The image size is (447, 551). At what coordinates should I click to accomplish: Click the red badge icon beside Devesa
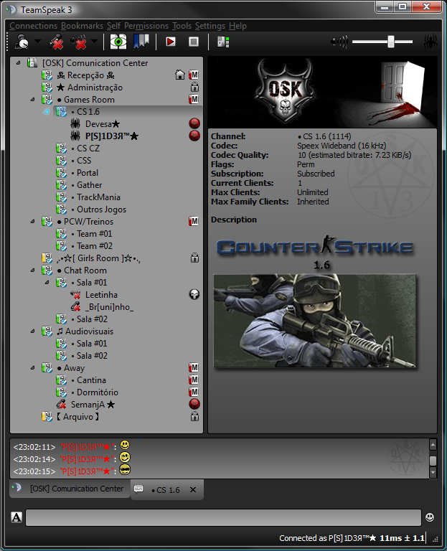coord(194,123)
